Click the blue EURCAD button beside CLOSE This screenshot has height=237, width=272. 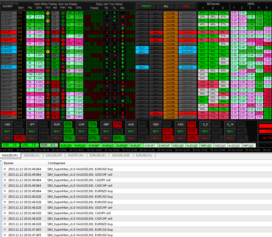(188, 52)
